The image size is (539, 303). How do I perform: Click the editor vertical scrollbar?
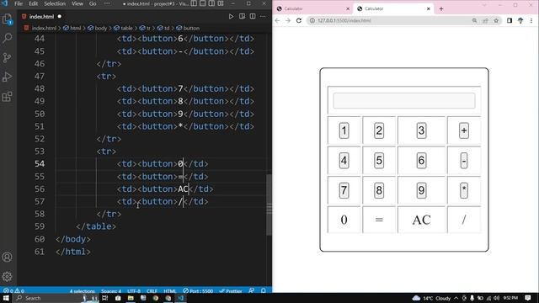point(269,205)
